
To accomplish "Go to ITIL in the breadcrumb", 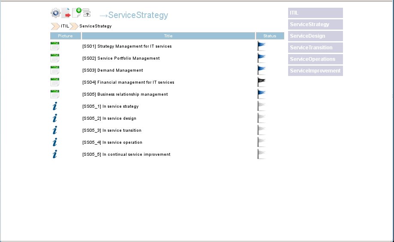I will [x=65, y=26].
